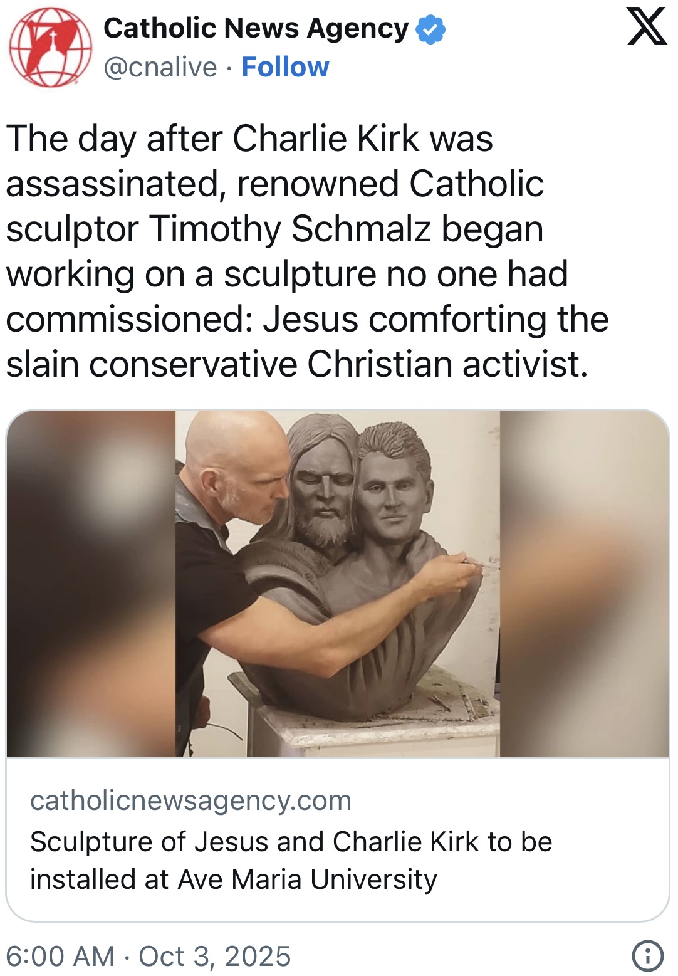678x976 pixels.
Task: Open the sculptor photo preview image
Action: click(338, 584)
